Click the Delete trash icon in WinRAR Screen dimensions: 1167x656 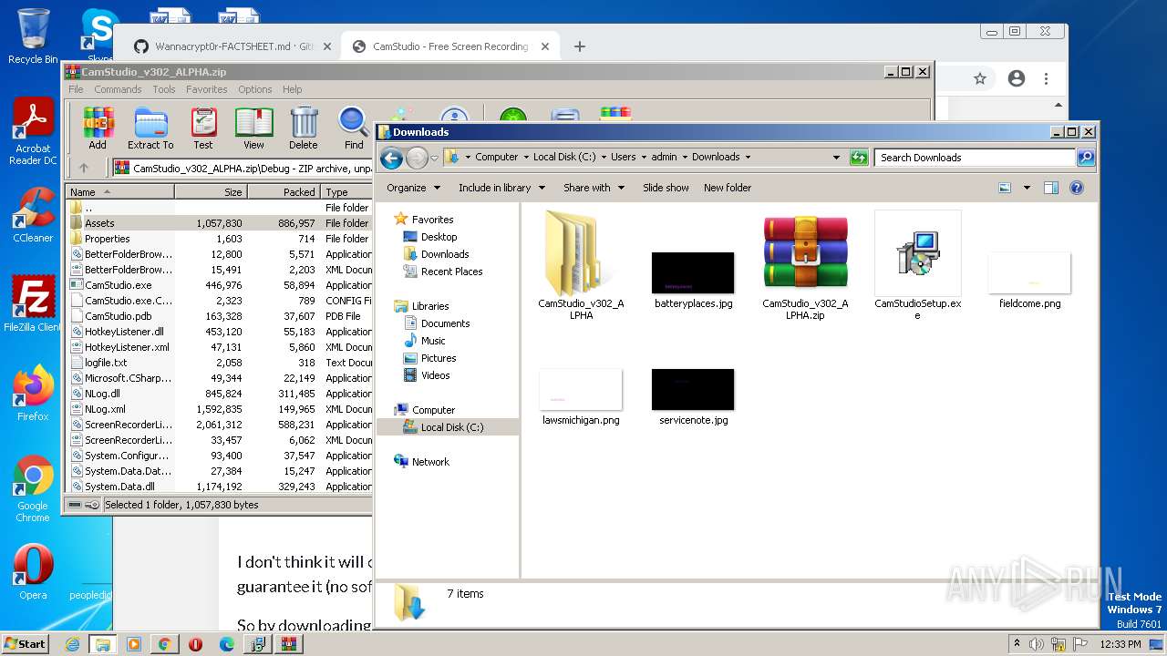(304, 128)
